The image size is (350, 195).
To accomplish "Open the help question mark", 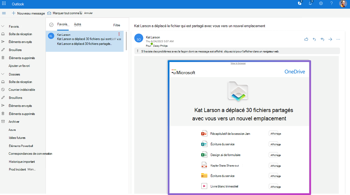I will [331, 3].
